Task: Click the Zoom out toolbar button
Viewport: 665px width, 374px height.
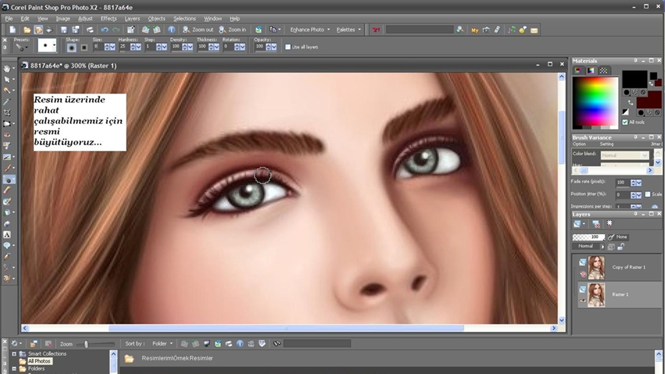Action: point(198,30)
